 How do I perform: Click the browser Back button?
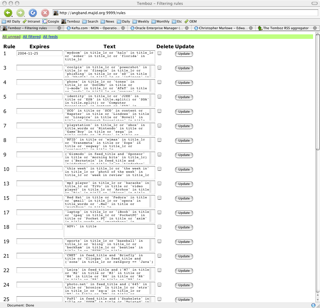(x=8, y=13)
